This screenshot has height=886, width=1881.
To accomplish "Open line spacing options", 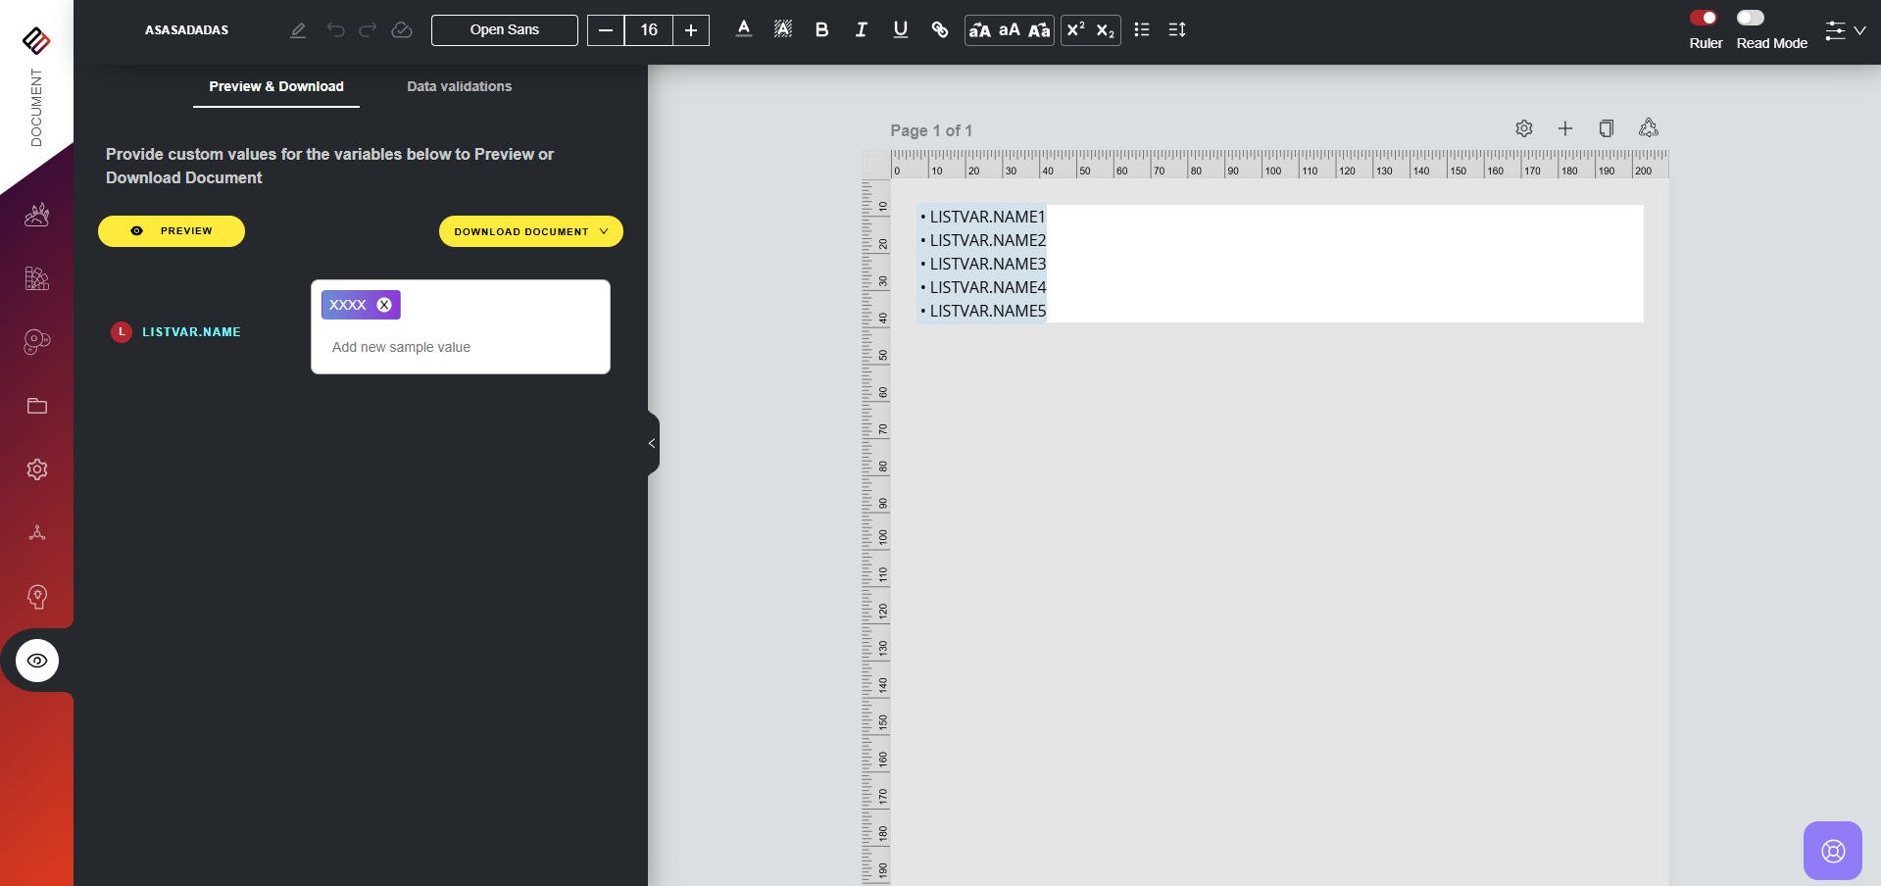I will point(1177,30).
